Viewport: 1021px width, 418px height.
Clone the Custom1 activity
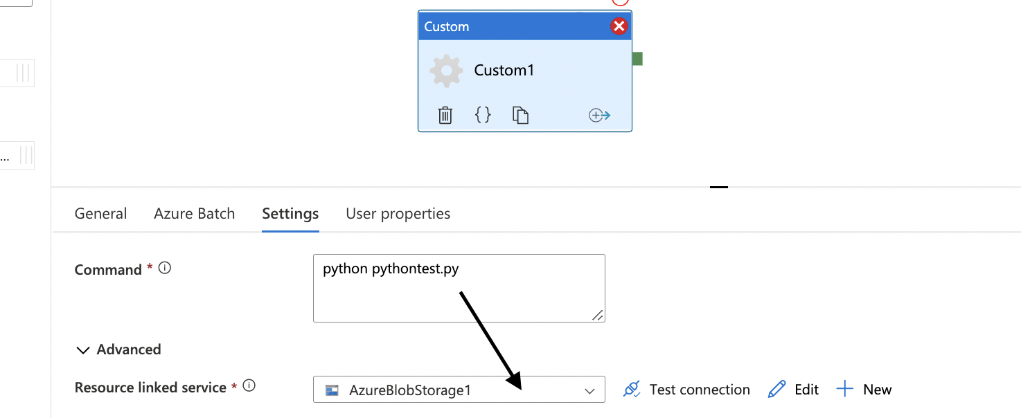[x=520, y=115]
